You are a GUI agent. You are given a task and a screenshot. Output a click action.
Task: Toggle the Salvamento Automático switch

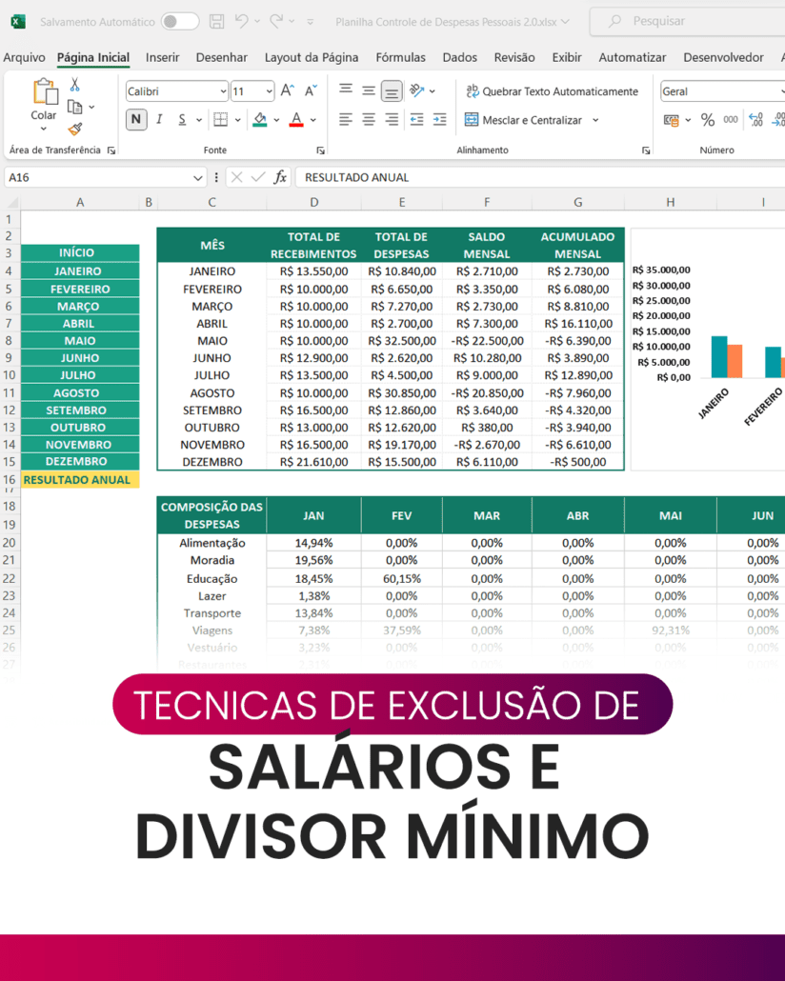179,21
